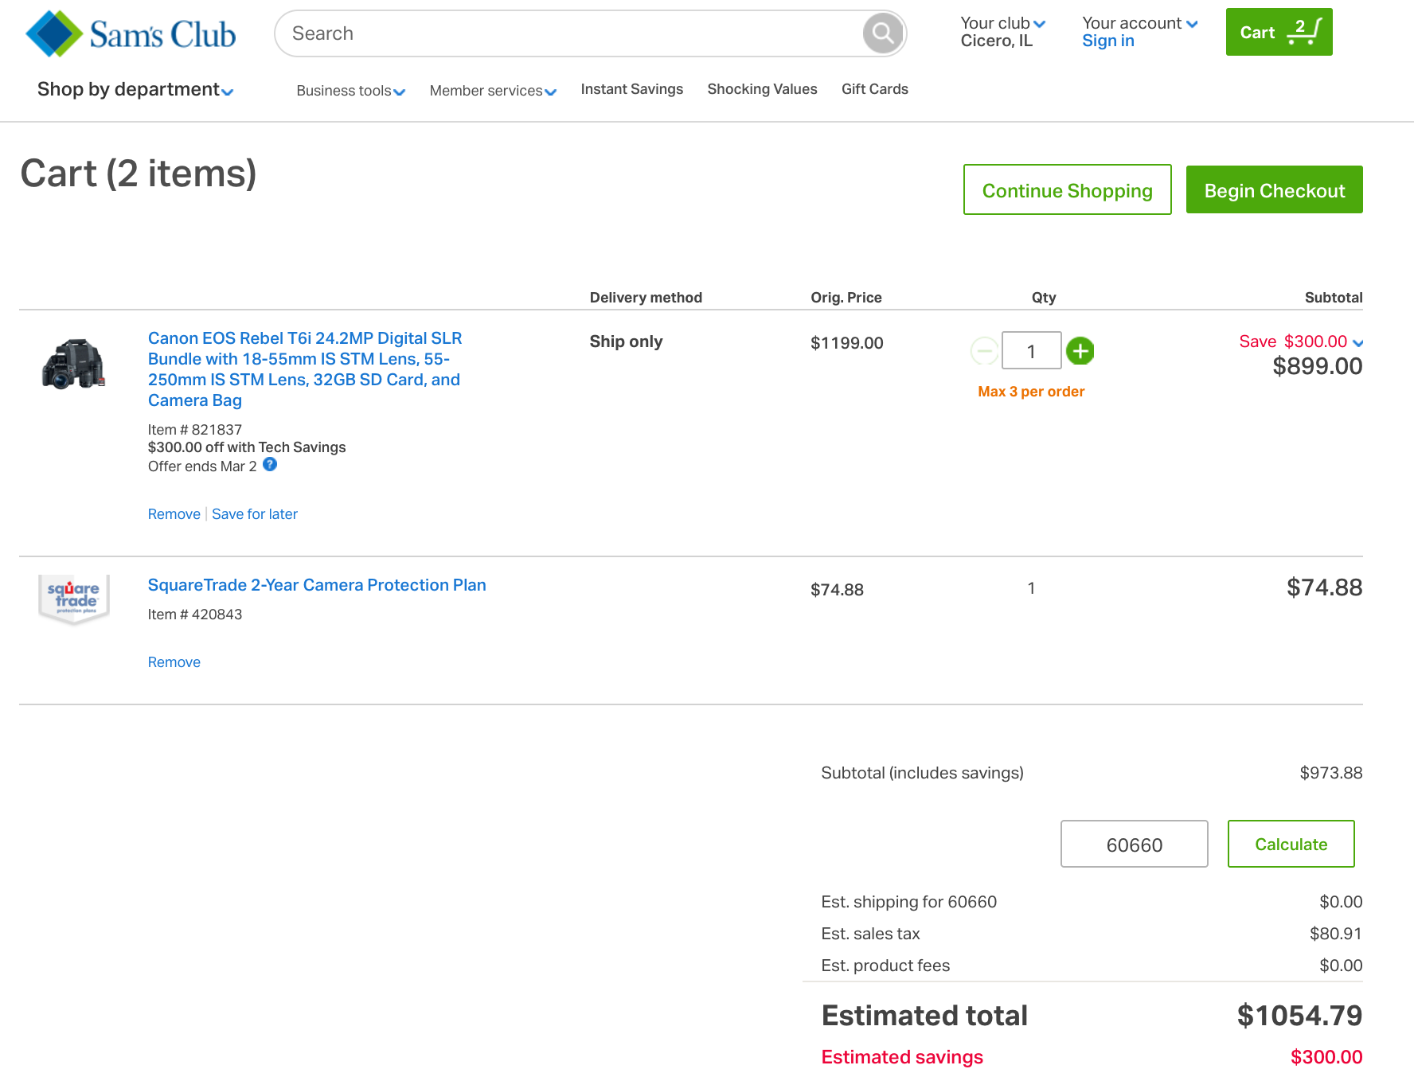Screen dimensions: 1414x1073
Task: Click the Sam's Club logo
Action: pos(131,33)
